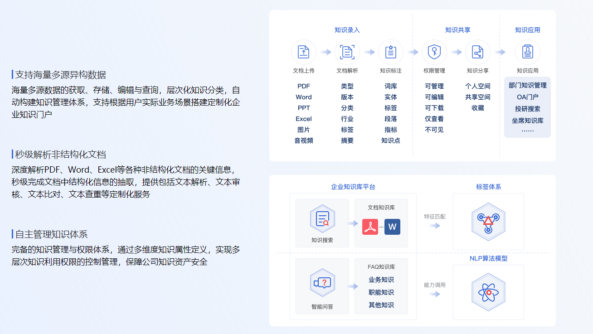Click the 知识录入 section heading
Viewport: 593px width, 334px height.
point(347,30)
